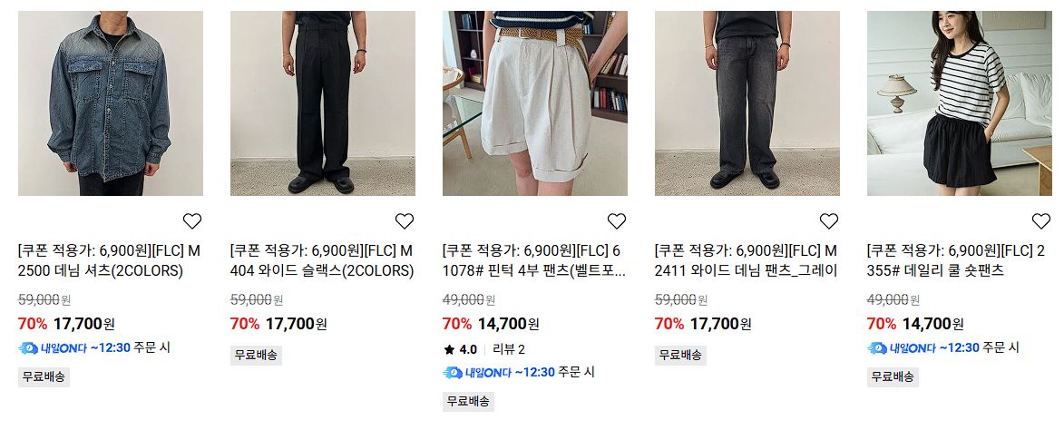This screenshot has height=430, width=1064.
Task: Add the denim shirt to wishlist with heart
Action: [x=192, y=221]
